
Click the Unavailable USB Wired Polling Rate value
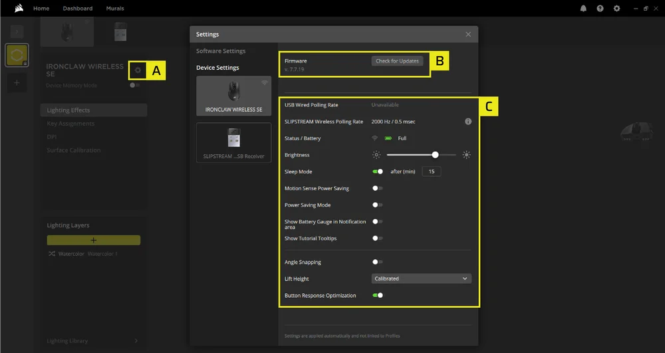coord(385,105)
